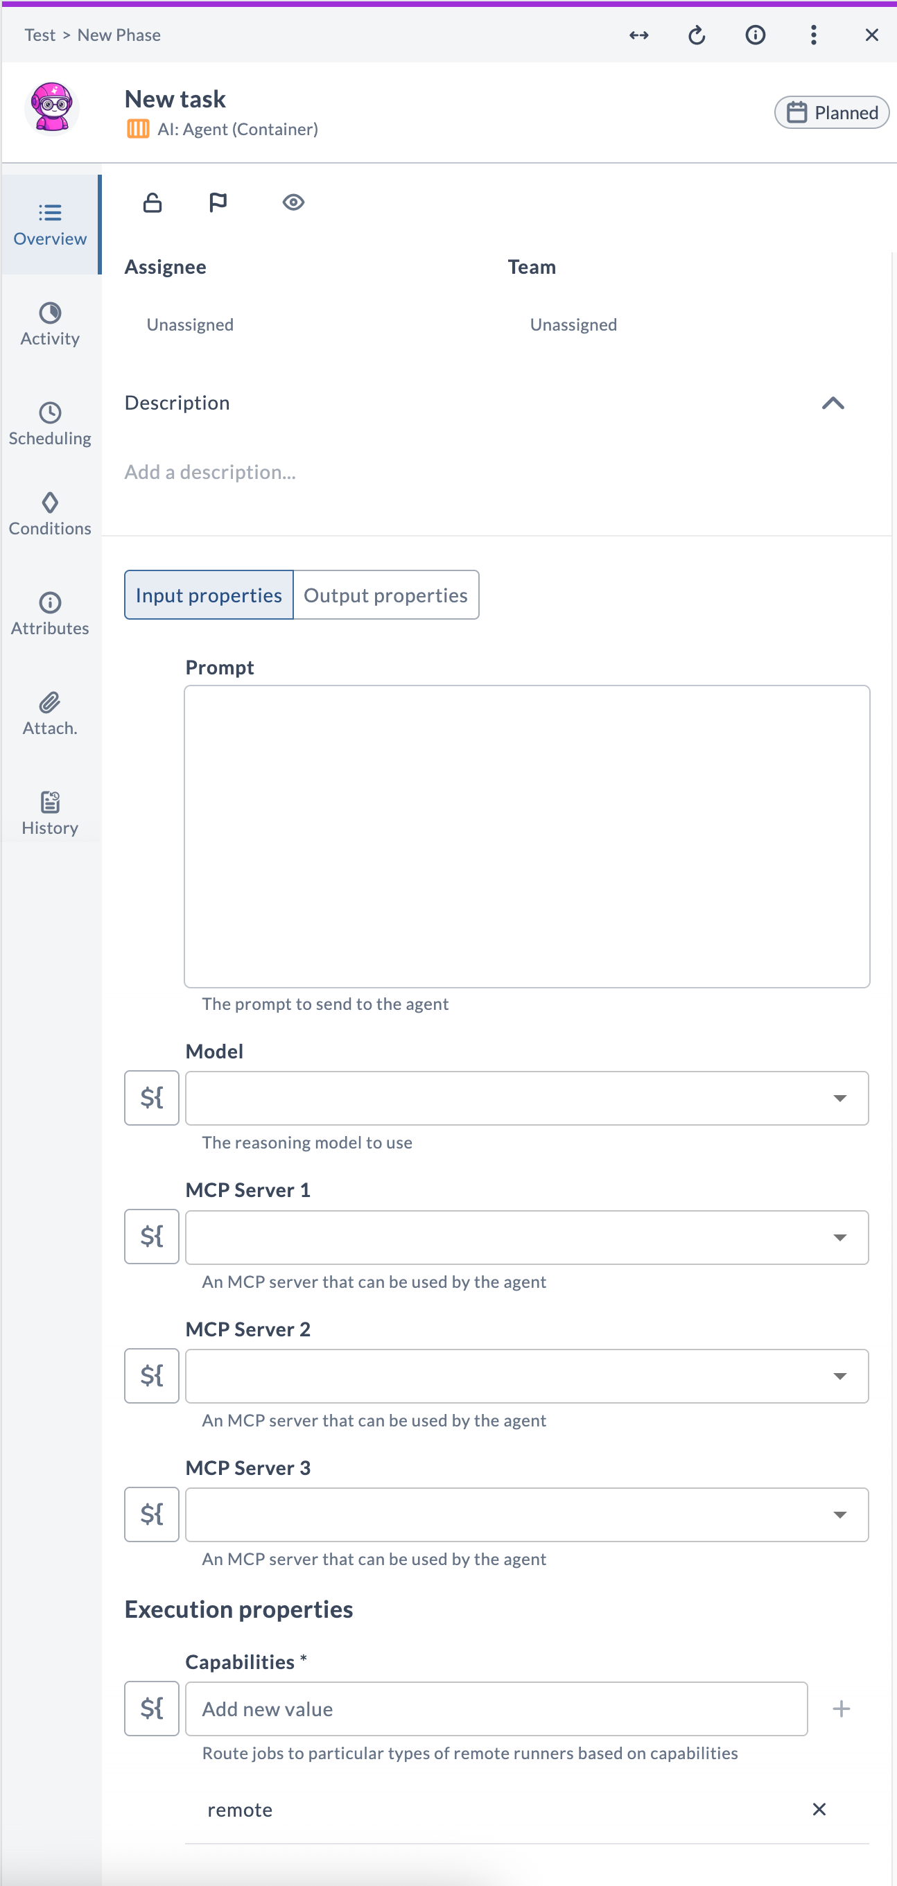This screenshot has width=897, height=1886.
Task: Open the History tab in sidebar
Action: (x=50, y=814)
